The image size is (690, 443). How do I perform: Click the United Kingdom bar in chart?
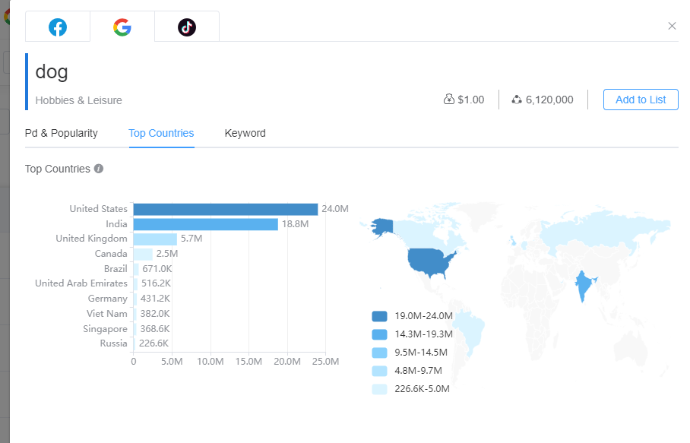click(x=155, y=239)
